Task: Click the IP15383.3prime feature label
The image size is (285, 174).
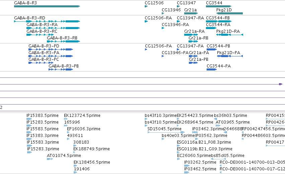Action: pos(43,136)
